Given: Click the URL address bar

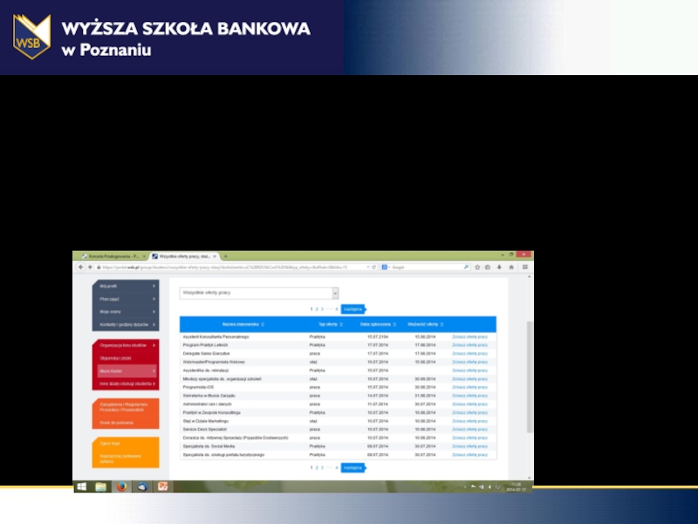Looking at the screenshot, I should tap(231, 267).
